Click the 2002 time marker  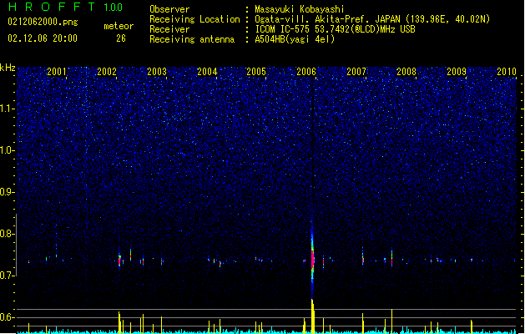click(x=107, y=71)
